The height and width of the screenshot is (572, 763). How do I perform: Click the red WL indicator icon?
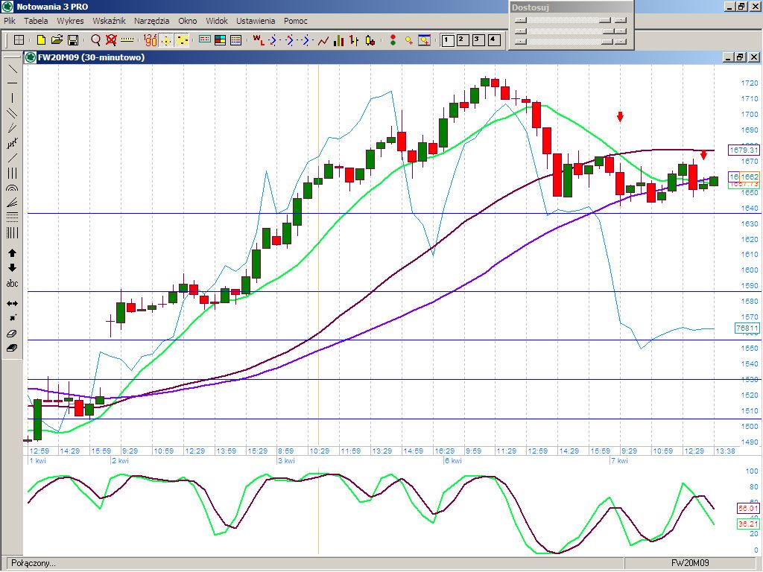(258, 40)
